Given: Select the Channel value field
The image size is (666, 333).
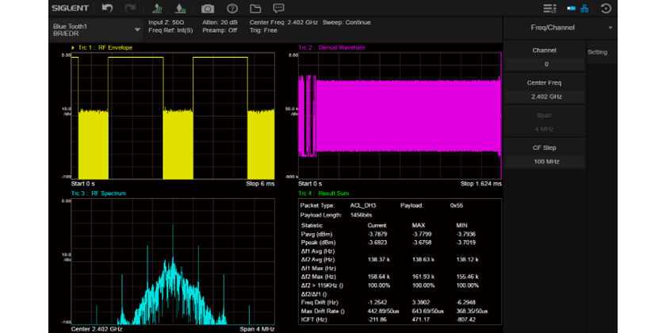Looking at the screenshot, I should [x=545, y=64].
